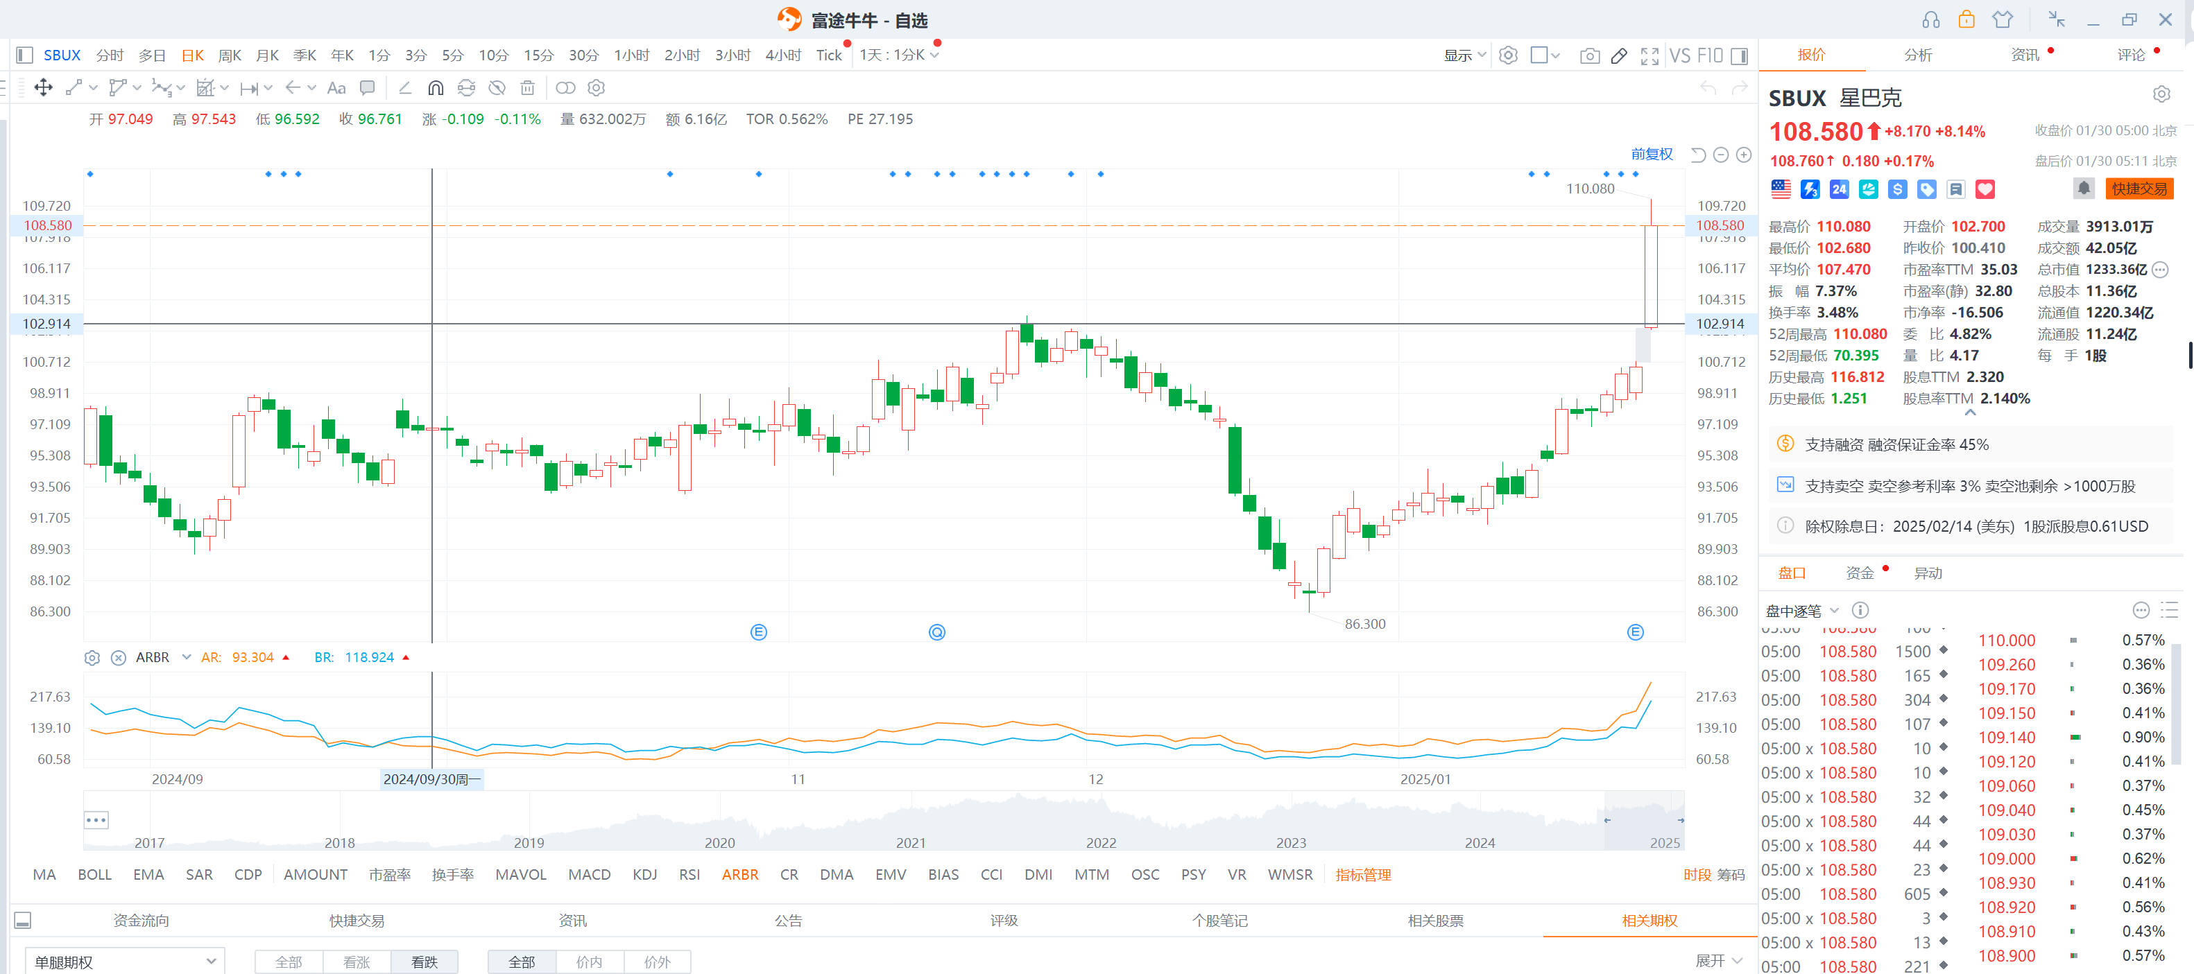Toggle the right quote panel icon
This screenshot has height=974, width=2194.
1740,56
